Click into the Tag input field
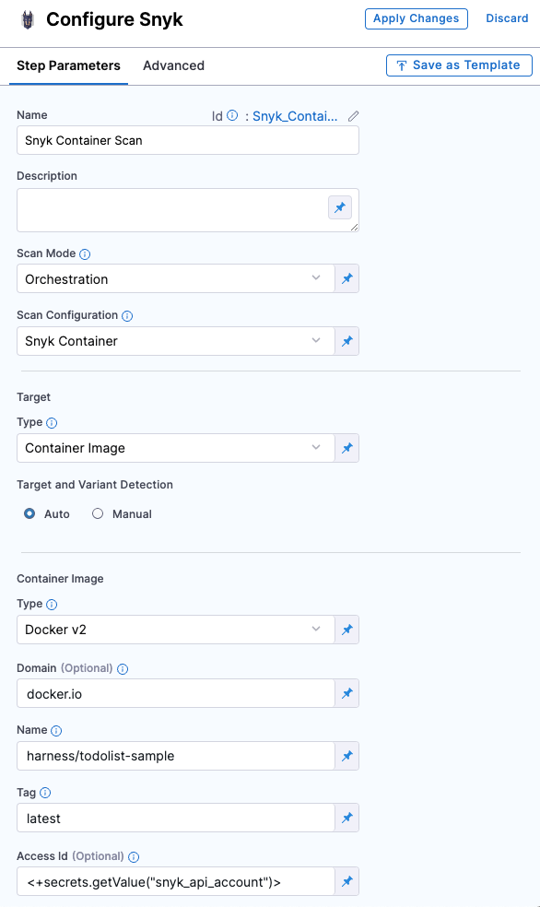The height and width of the screenshot is (907, 540). (176, 818)
